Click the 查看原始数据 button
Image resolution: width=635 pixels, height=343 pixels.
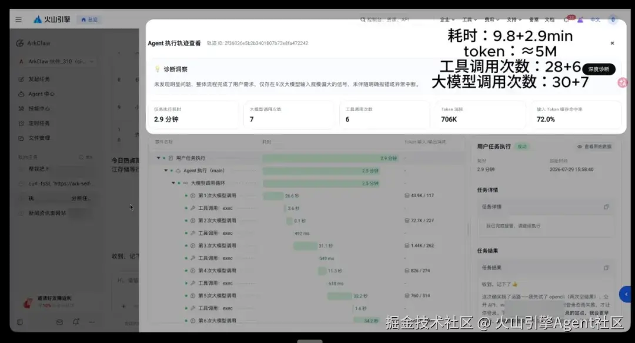594,146
